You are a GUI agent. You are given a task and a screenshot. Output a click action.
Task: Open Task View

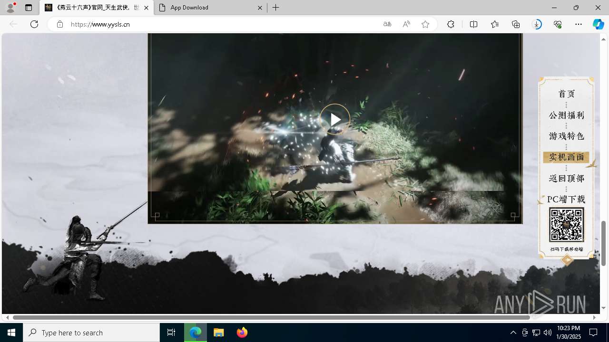pyautogui.click(x=171, y=332)
